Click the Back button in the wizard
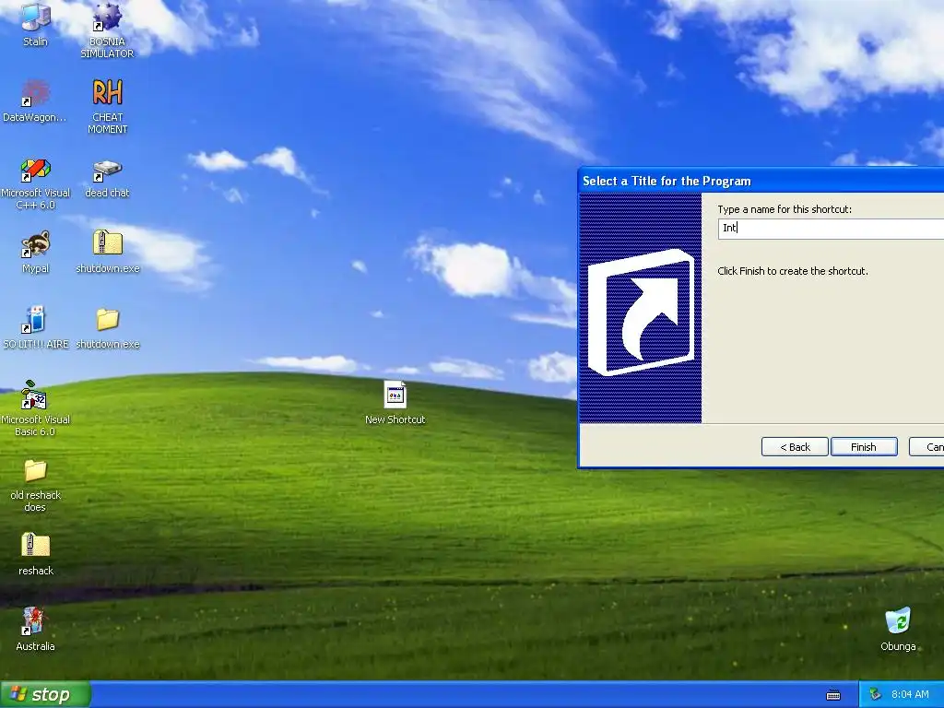The height and width of the screenshot is (708, 944). click(x=795, y=447)
